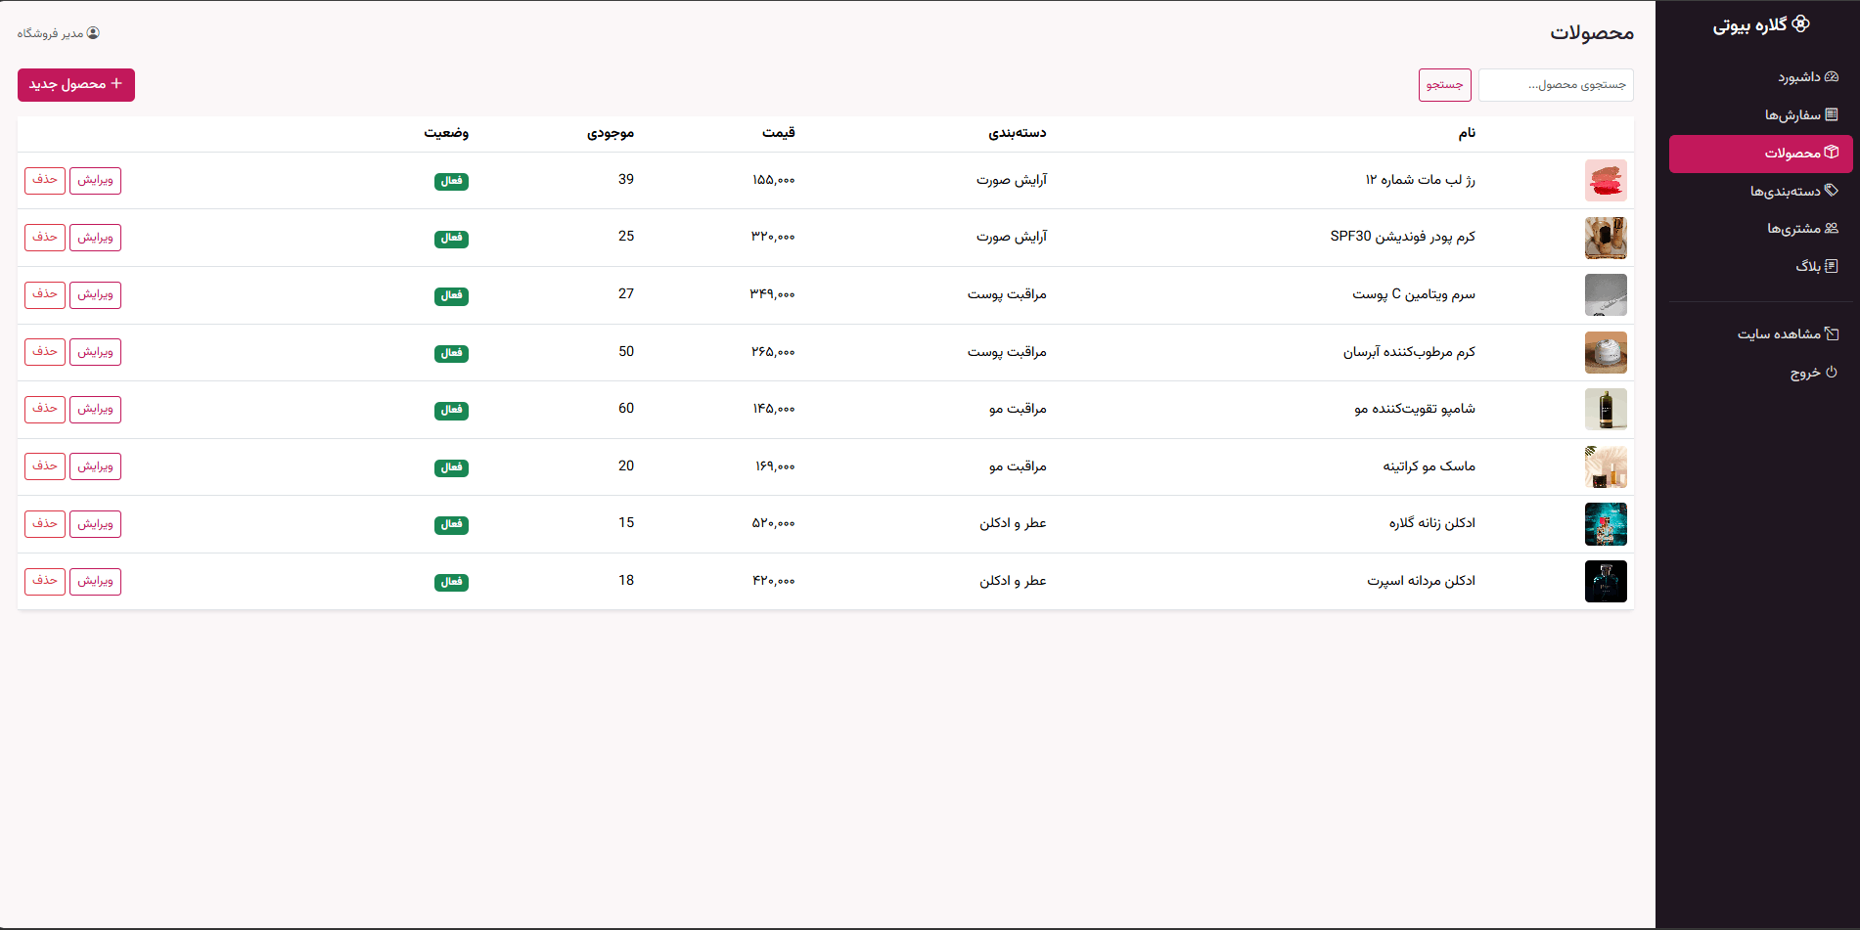
Task: Open مشاهده سایت from the sidebar
Action: (x=1761, y=334)
